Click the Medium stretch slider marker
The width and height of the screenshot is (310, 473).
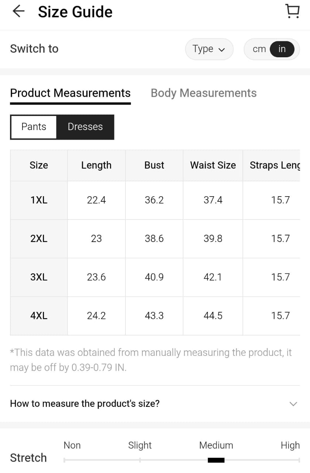click(216, 460)
